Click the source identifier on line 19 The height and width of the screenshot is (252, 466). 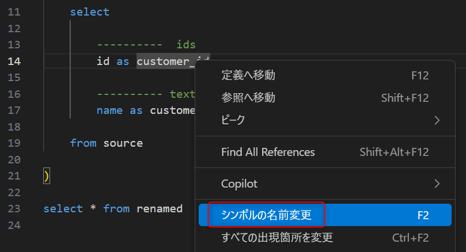(x=123, y=143)
